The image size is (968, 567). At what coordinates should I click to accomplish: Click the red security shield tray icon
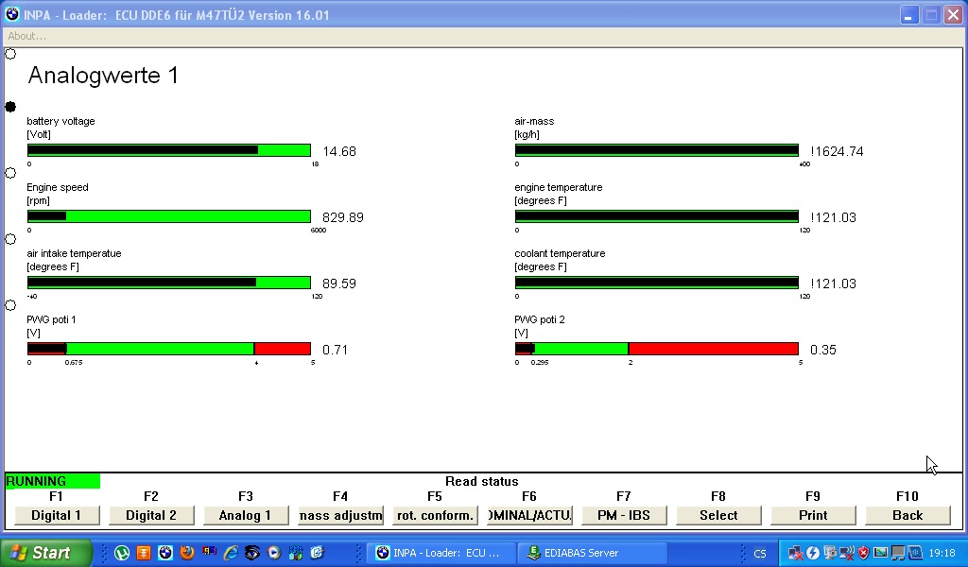click(x=863, y=553)
